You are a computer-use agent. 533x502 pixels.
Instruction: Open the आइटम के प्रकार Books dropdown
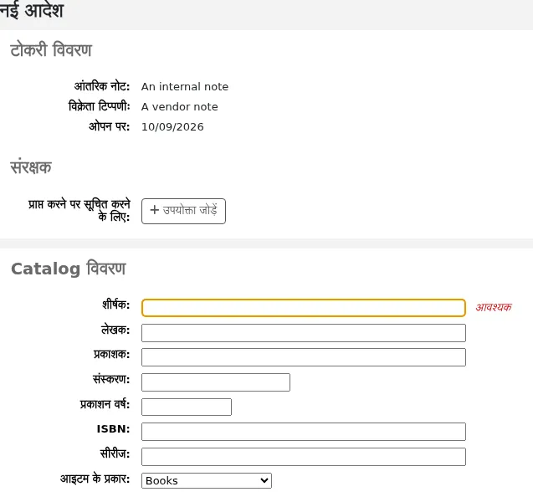[x=207, y=480]
